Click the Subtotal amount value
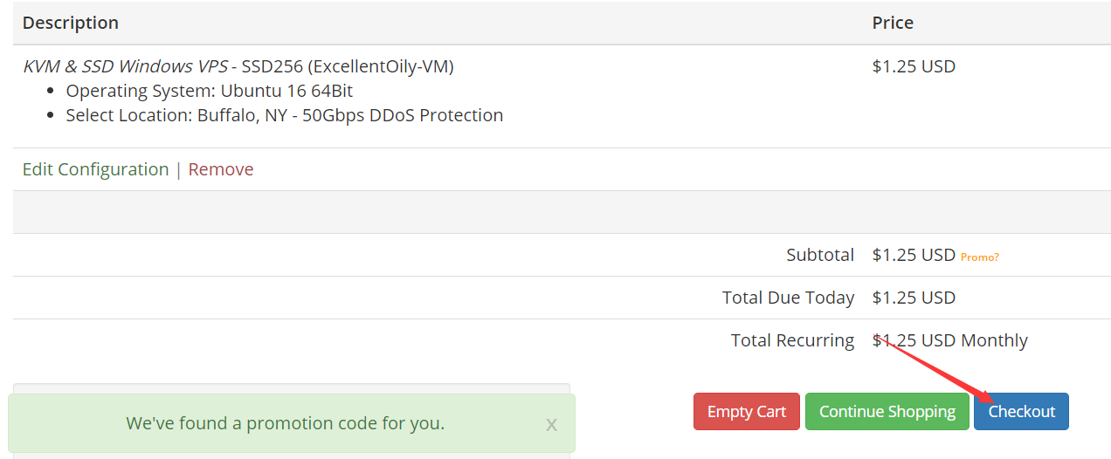Viewport: 1111px width, 459px height. click(x=914, y=255)
